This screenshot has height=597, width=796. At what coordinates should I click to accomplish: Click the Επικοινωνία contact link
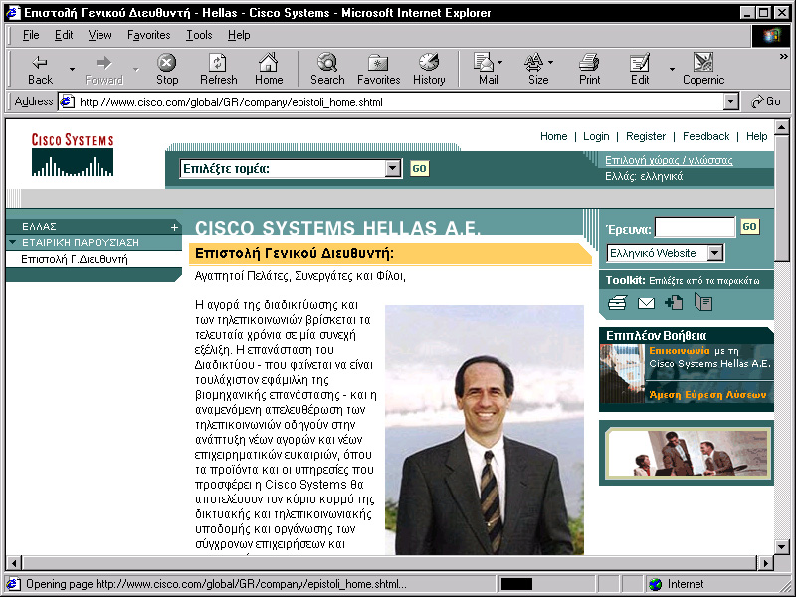(x=680, y=351)
